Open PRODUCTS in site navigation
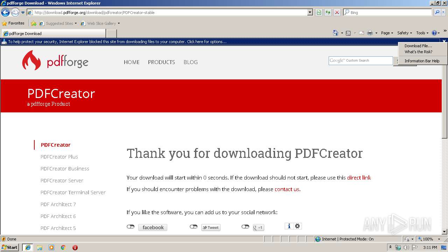Screen dimensions: 448x252 [x=161, y=62]
